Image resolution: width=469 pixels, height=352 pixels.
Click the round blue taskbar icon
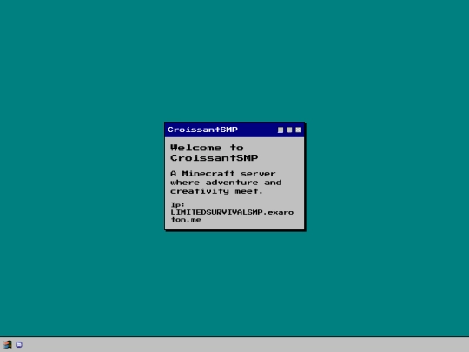19,344
